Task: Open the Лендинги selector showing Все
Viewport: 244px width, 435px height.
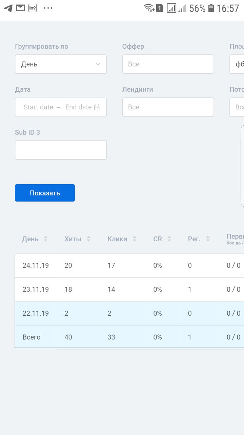Action: (168, 107)
